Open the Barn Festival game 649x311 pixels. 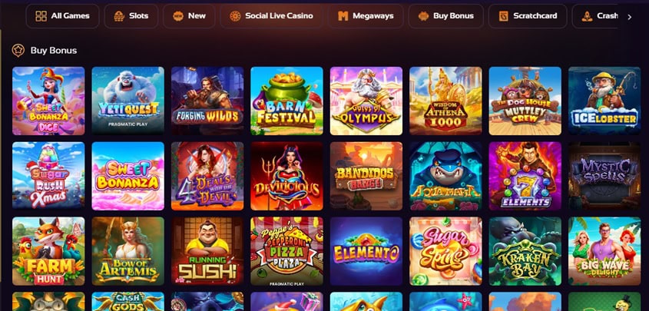286,101
